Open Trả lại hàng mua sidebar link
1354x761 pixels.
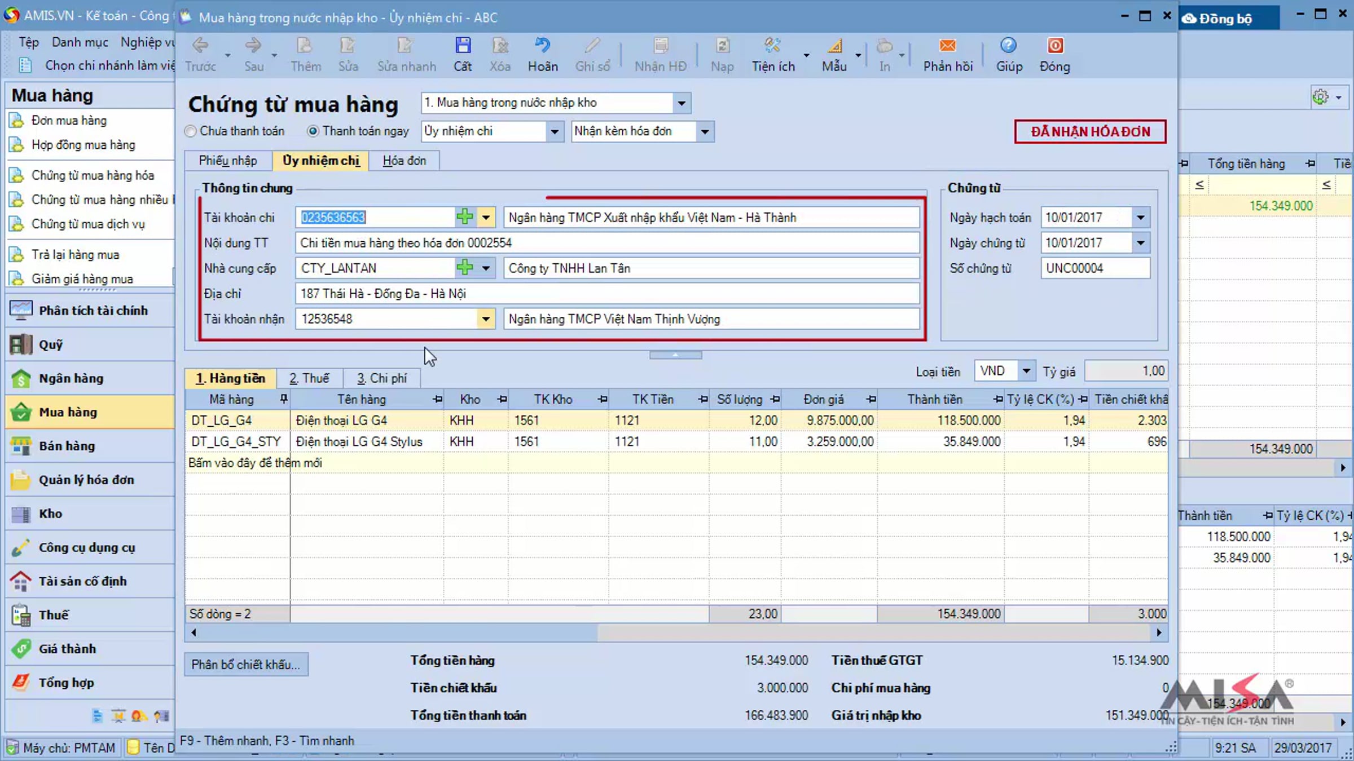76,255
